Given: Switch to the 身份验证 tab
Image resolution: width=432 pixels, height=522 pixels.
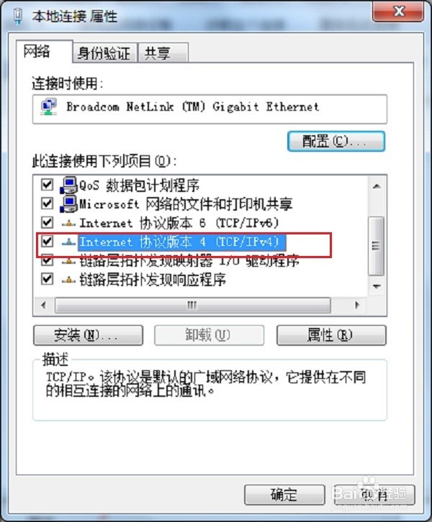Looking at the screenshot, I should pyautogui.click(x=104, y=53).
